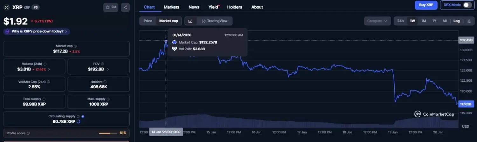The height and width of the screenshot is (142, 477).
Task: Open Why is XRP's price down today
Action: 37,31
